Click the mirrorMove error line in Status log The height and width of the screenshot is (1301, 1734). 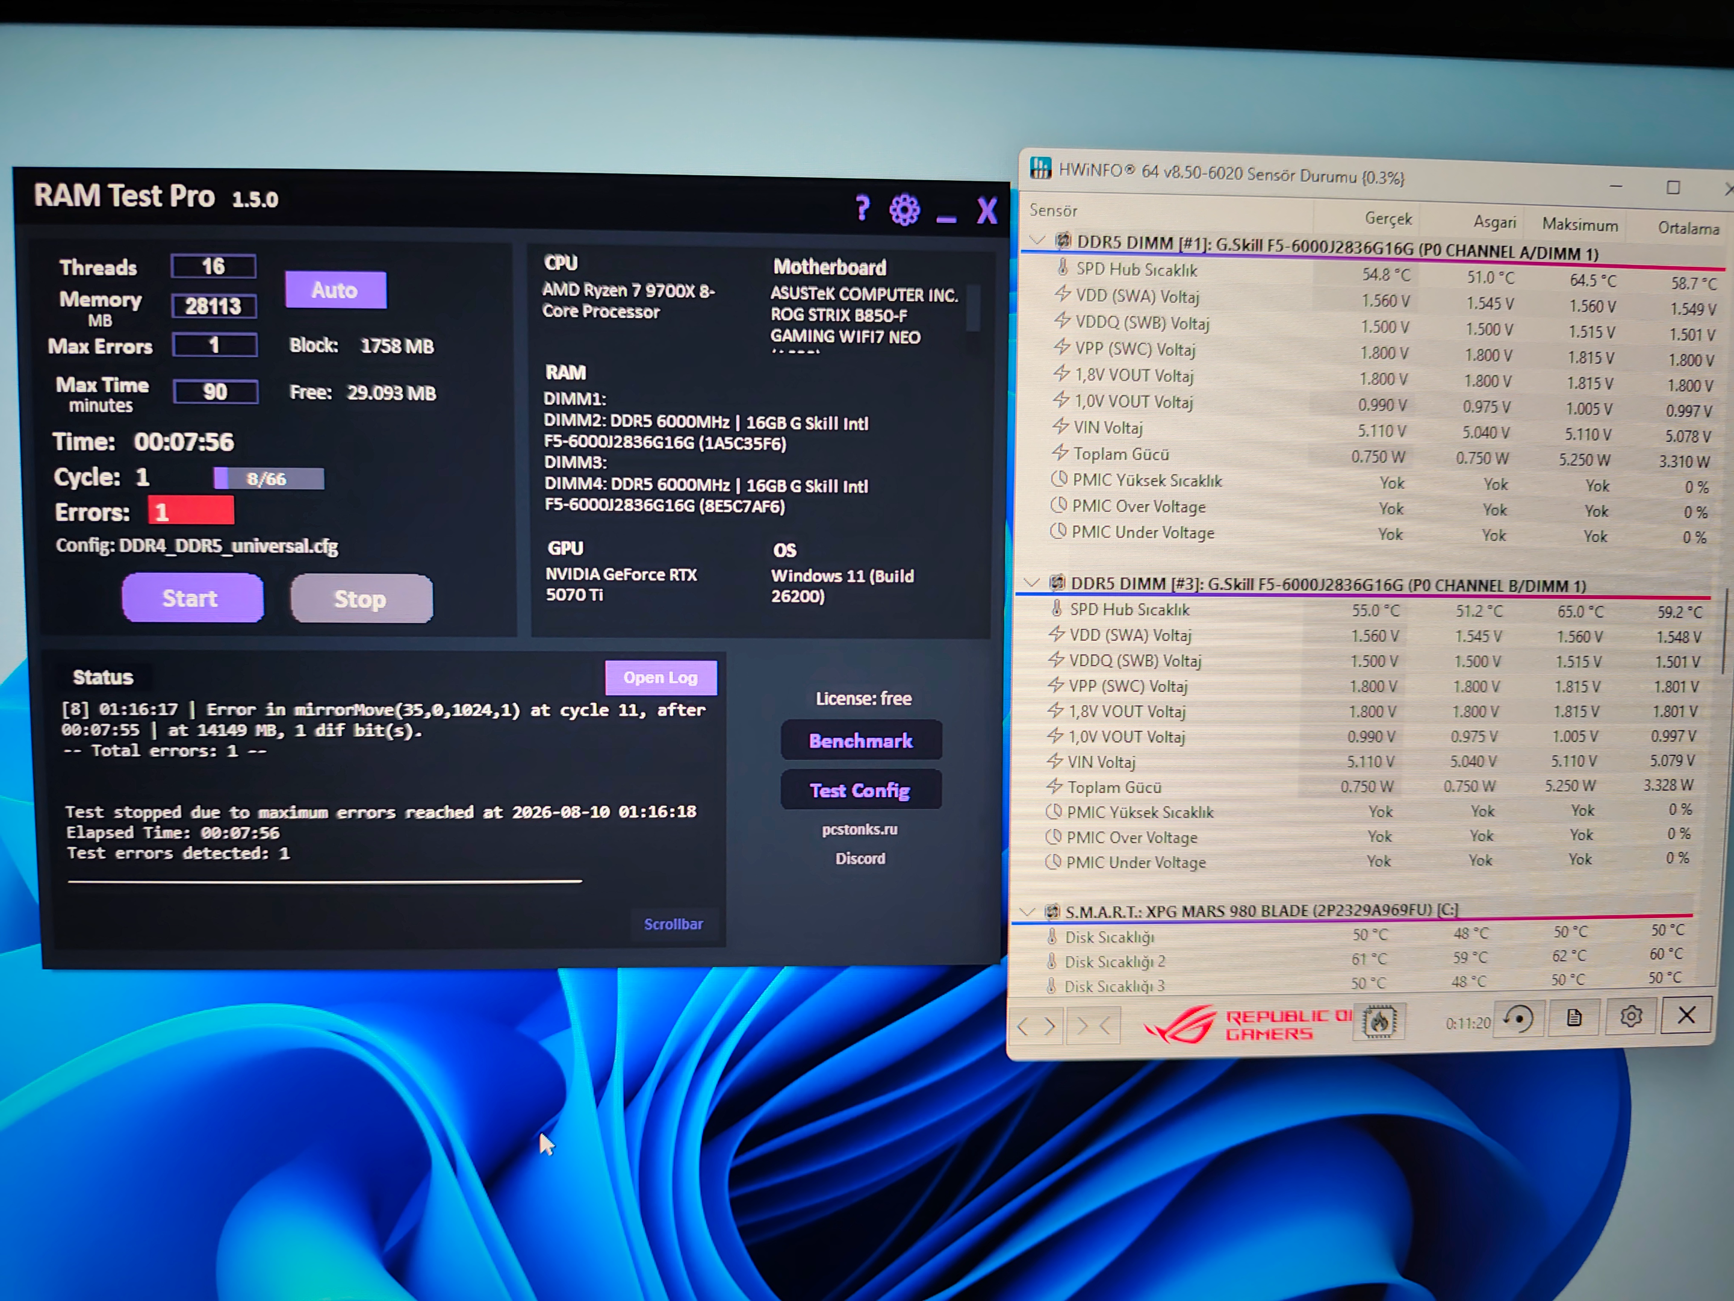(x=384, y=720)
